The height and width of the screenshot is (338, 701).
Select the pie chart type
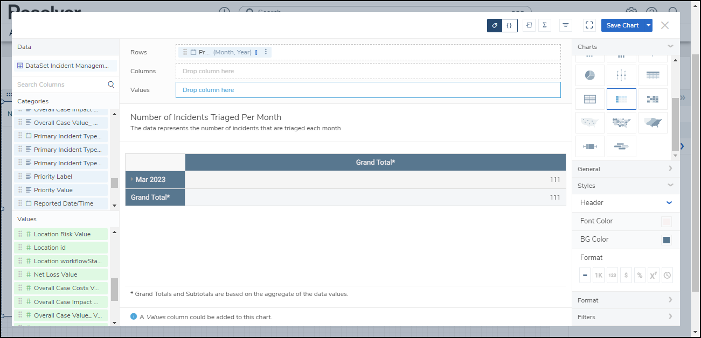click(589, 75)
